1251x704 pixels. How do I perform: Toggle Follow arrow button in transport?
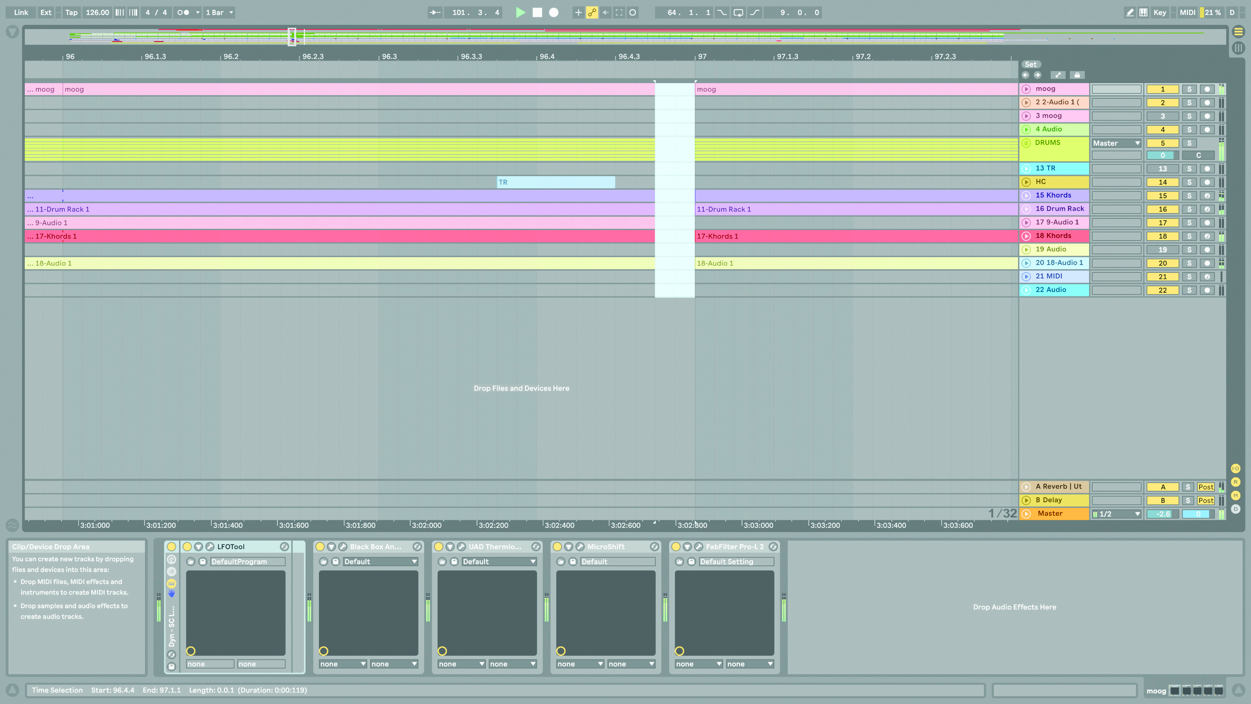pos(435,13)
